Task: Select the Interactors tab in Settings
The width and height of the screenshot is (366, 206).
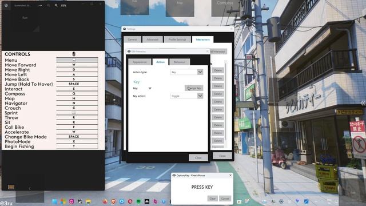Action: coord(202,39)
